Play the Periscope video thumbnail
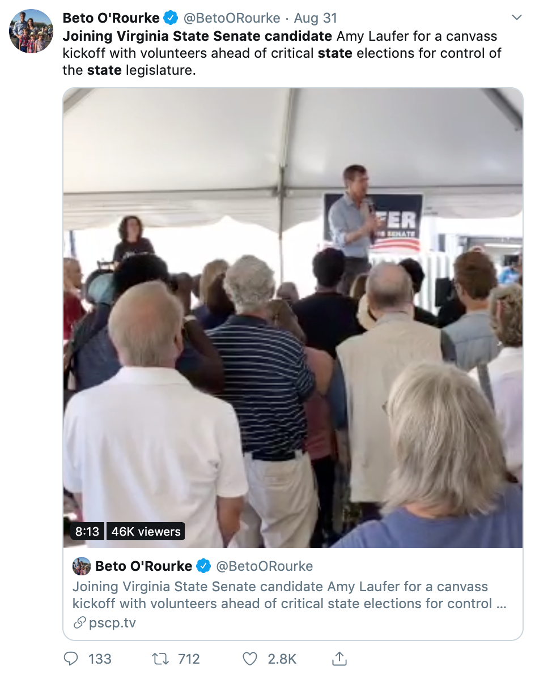The width and height of the screenshot is (535, 675). [x=293, y=318]
